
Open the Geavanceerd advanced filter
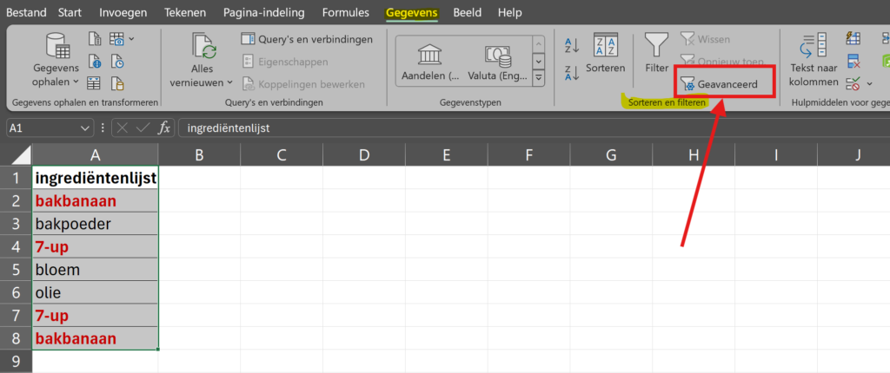pos(724,83)
